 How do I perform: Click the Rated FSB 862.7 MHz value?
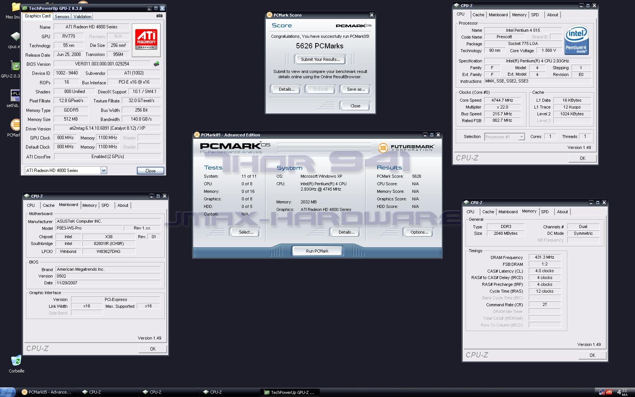tap(502, 121)
